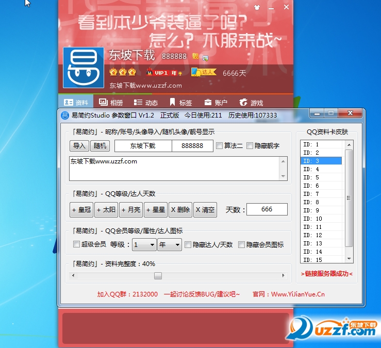This screenshot has width=381, height=348.
Task: Click the 靓 lucky number badge
Action: (x=195, y=56)
